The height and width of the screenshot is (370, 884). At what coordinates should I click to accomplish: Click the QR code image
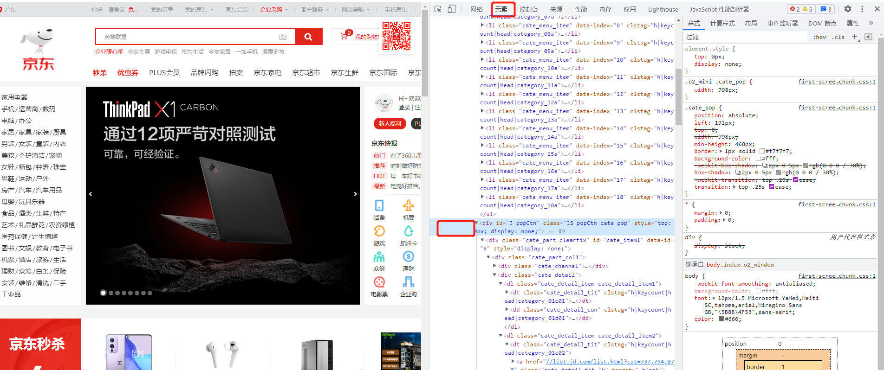click(396, 36)
